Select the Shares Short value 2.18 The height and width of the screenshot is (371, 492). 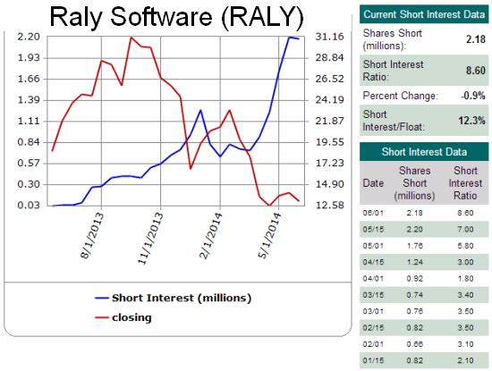tap(476, 39)
